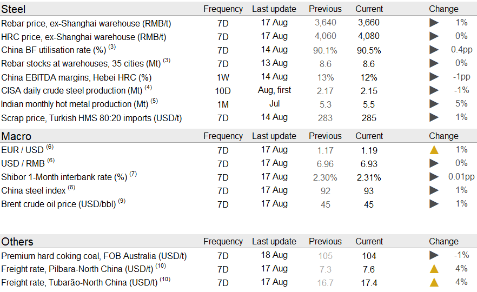Click the gold triangle in the Pilbara freight row
This screenshot has width=477, height=292.
coord(434,269)
